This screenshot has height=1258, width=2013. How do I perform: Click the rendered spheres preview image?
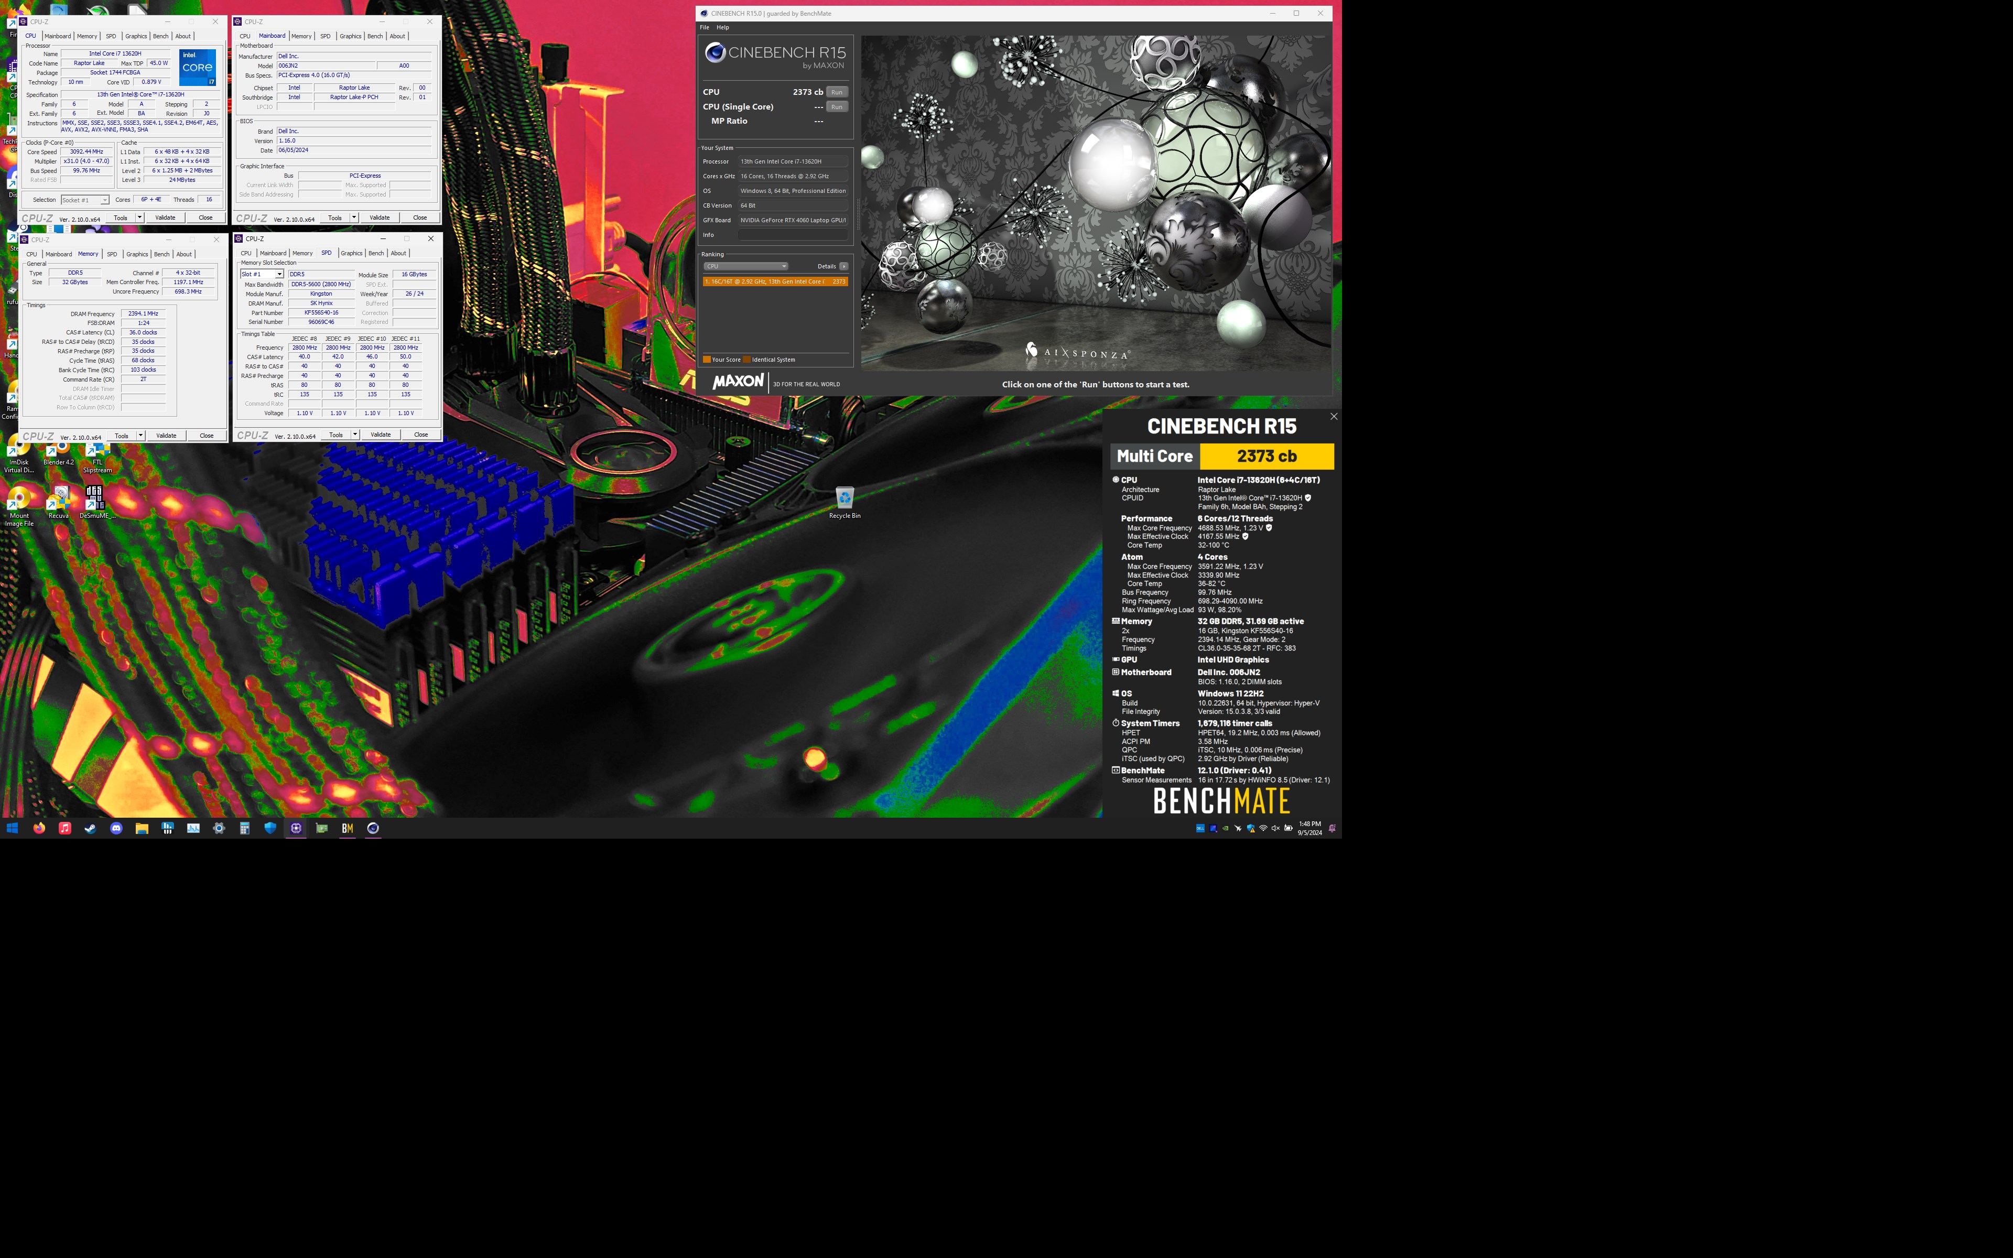click(x=1096, y=202)
